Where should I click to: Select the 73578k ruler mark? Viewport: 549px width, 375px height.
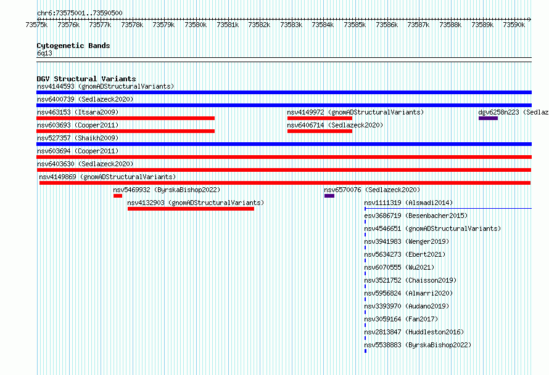(132, 25)
